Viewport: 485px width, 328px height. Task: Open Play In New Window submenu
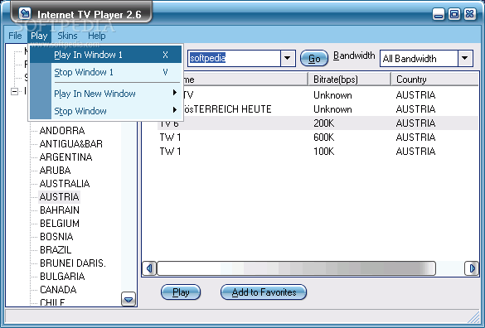[105, 94]
